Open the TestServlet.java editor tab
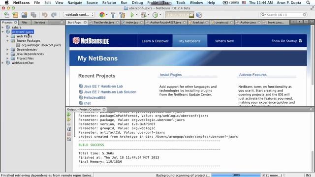The height and width of the screenshot is (177, 315). [x=104, y=22]
